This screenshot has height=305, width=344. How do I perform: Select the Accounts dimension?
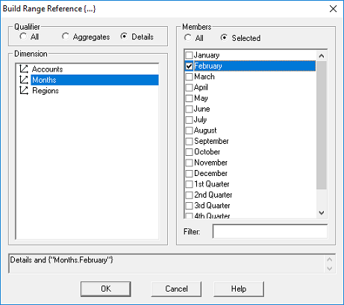click(47, 69)
